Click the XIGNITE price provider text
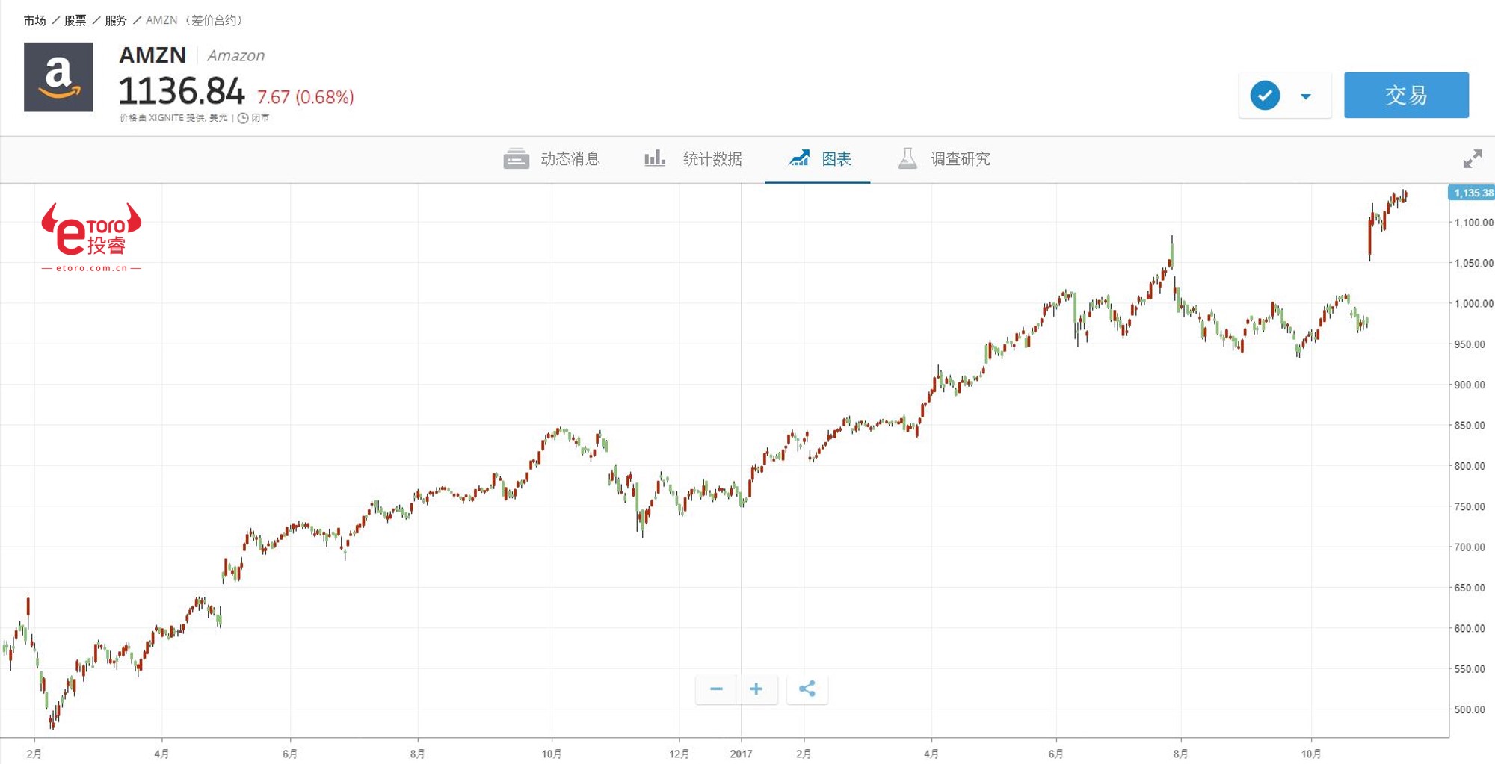This screenshot has height=764, width=1495. tap(166, 118)
